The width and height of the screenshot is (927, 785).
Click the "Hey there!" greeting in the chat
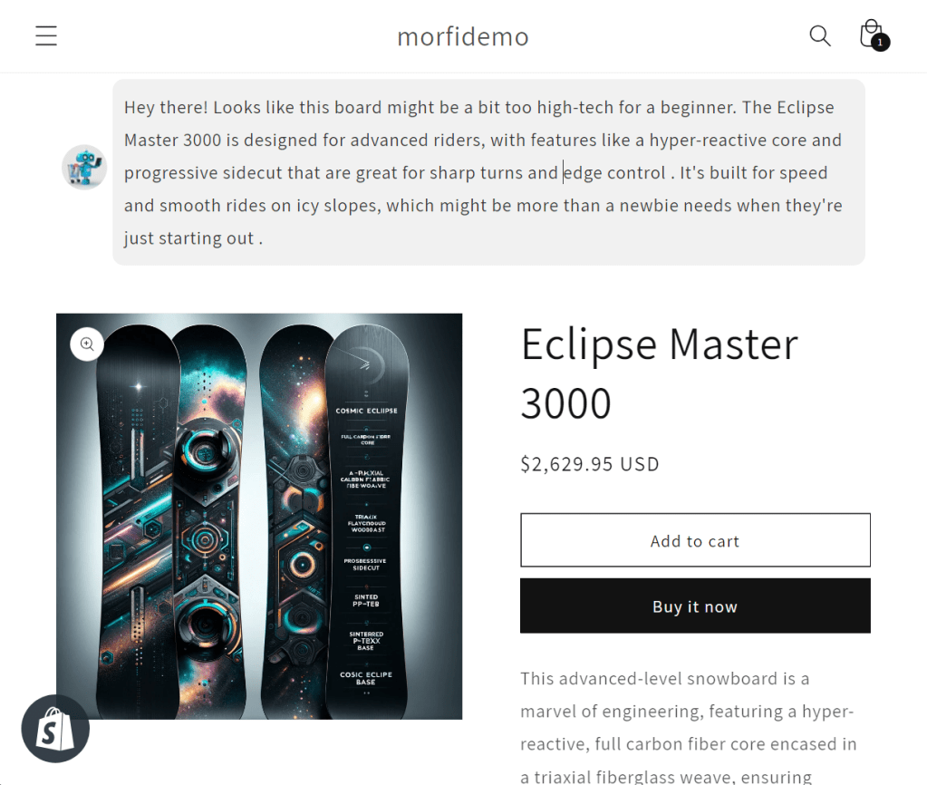[x=167, y=108]
